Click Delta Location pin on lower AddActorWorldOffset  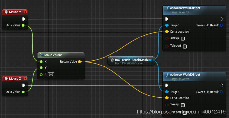point(167,98)
